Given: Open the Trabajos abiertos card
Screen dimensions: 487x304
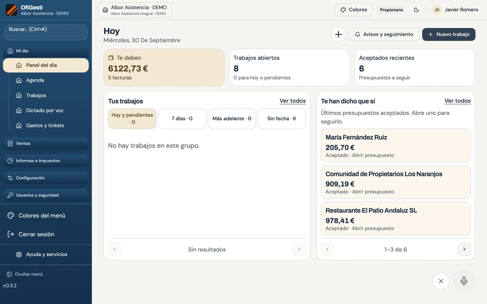Looking at the screenshot, I should pos(289,68).
